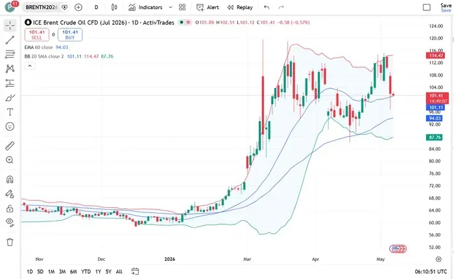Lock all drawing tools

[x=10, y=208]
